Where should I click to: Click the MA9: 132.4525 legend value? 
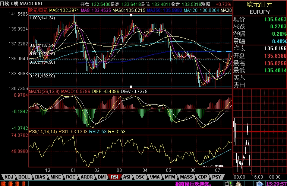(96, 10)
